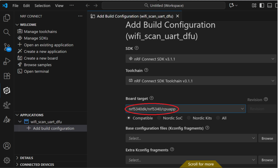Collapse the APPLICATIONS section
Viewport: 278px width, 168px height.
point(31,115)
